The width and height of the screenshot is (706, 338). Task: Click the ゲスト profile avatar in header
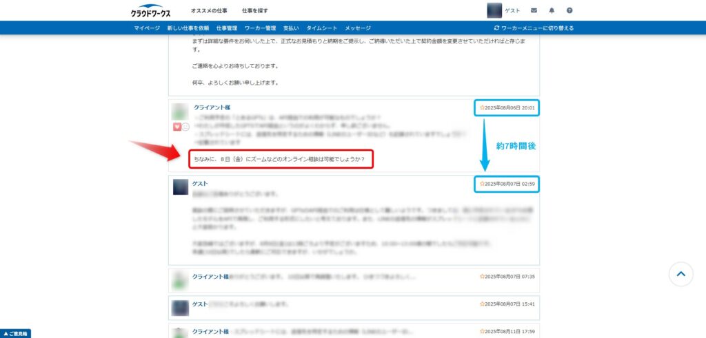494,10
